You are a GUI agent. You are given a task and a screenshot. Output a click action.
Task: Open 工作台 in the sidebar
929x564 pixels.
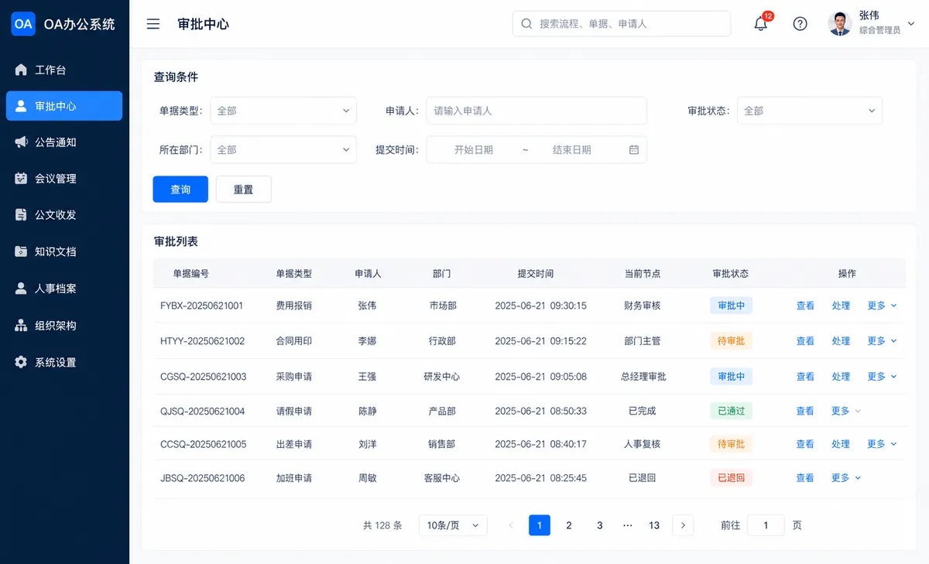pyautogui.click(x=64, y=70)
